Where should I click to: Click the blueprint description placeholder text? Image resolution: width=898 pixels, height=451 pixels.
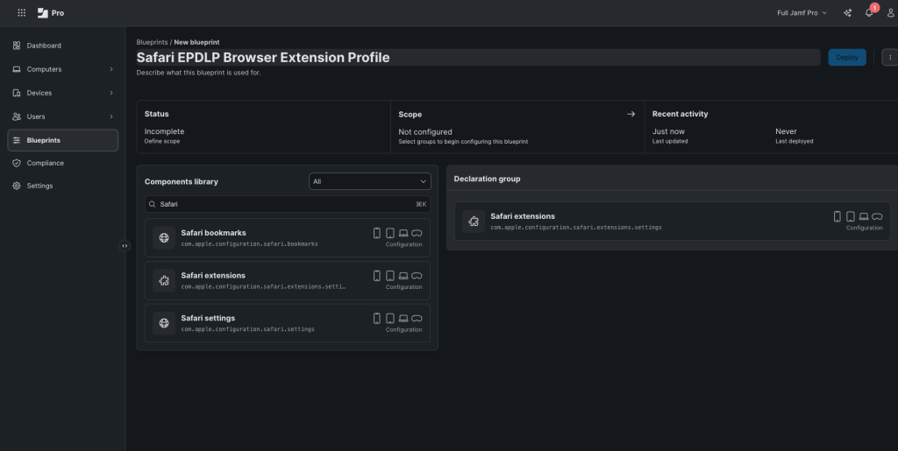click(x=198, y=73)
